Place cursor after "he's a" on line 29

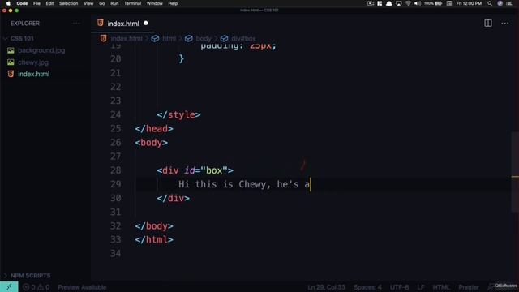click(x=311, y=184)
